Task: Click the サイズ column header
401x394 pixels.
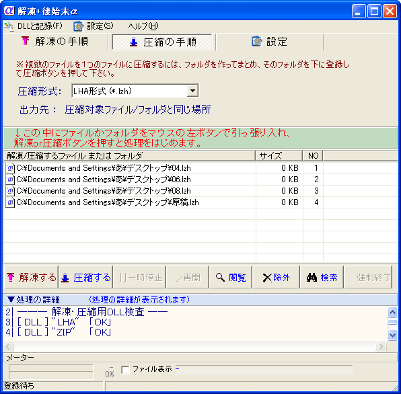Action: [279, 155]
